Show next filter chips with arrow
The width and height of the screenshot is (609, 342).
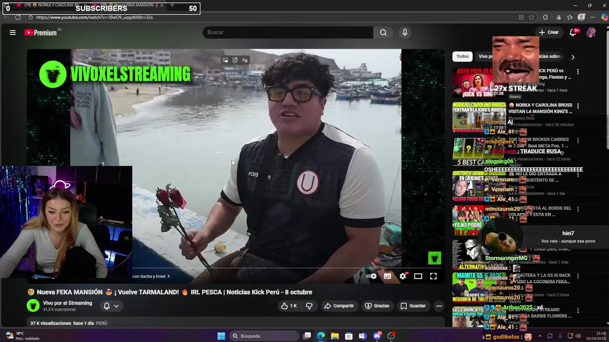(x=573, y=57)
